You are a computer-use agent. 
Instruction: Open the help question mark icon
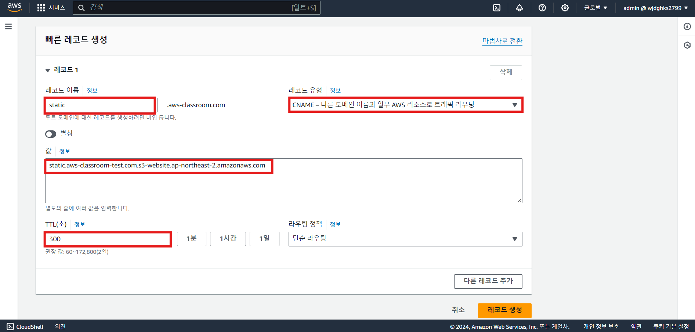[x=542, y=8]
